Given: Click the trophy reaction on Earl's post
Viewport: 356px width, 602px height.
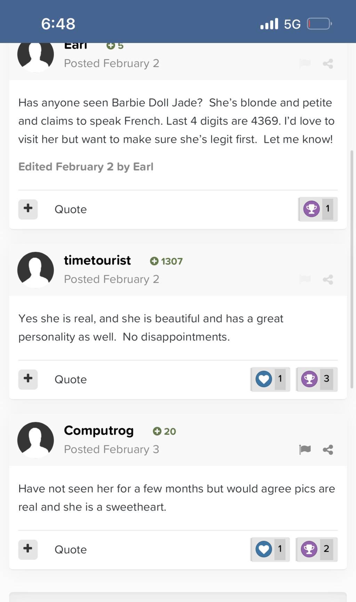Looking at the screenshot, I should click(x=311, y=209).
